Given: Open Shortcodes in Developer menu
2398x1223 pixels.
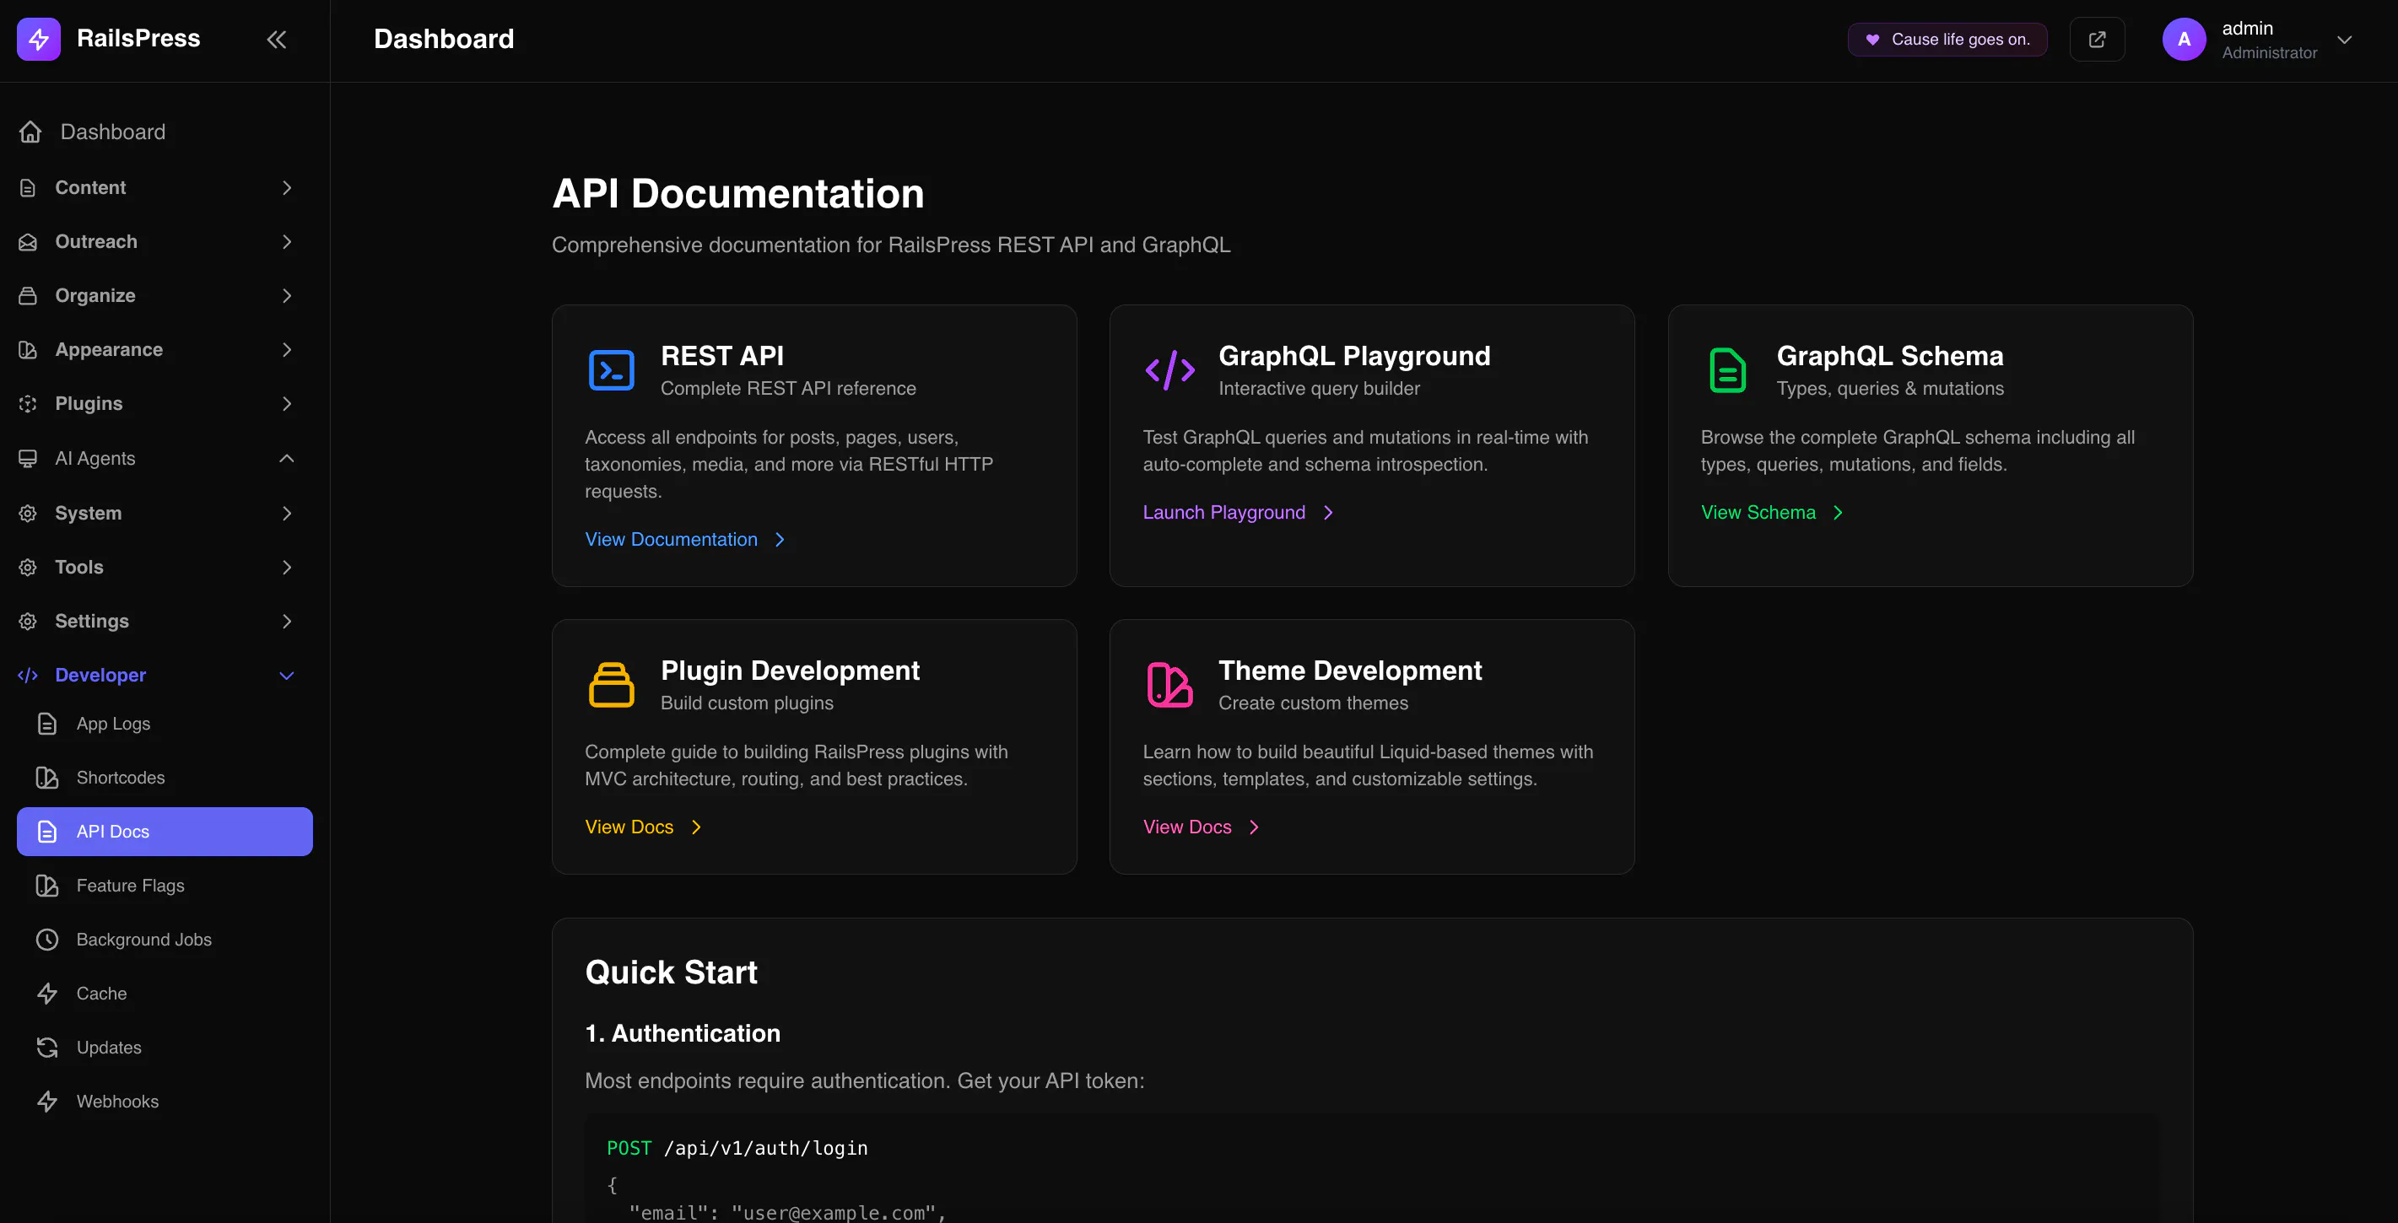Looking at the screenshot, I should point(165,779).
